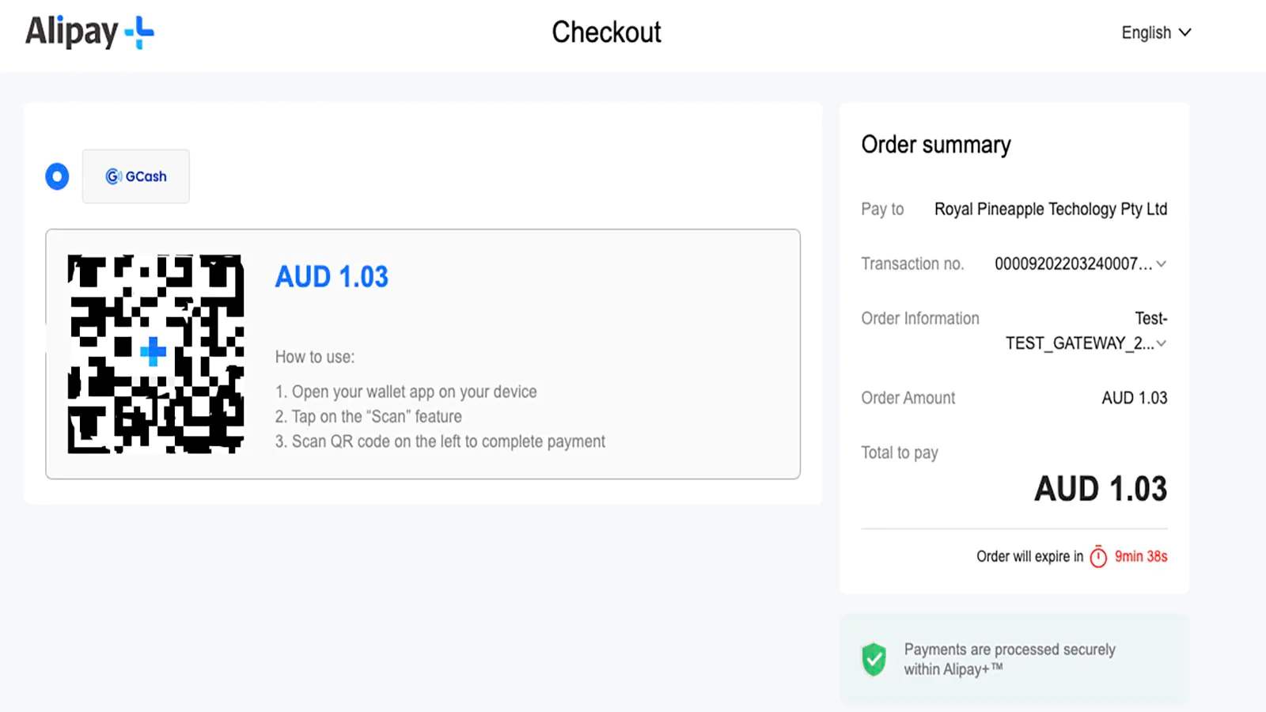Image resolution: width=1266 pixels, height=712 pixels.
Task: Expand the Order Information chevron
Action: tap(1161, 343)
